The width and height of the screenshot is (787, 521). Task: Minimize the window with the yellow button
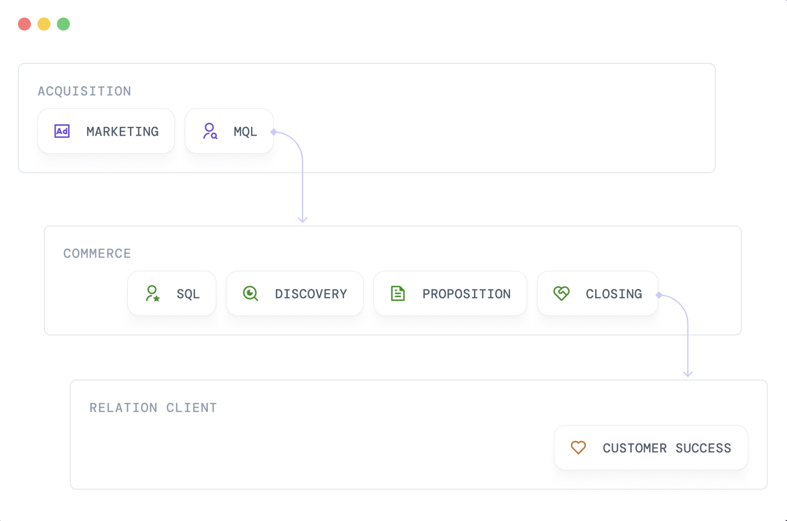[x=44, y=24]
